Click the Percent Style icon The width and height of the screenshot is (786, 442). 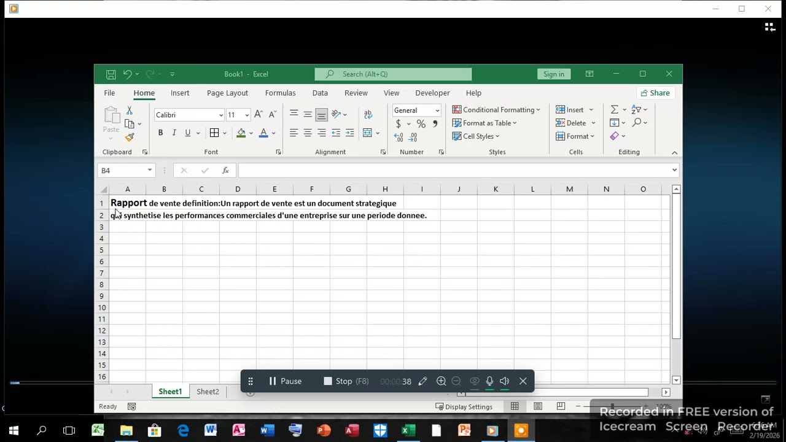click(x=421, y=123)
